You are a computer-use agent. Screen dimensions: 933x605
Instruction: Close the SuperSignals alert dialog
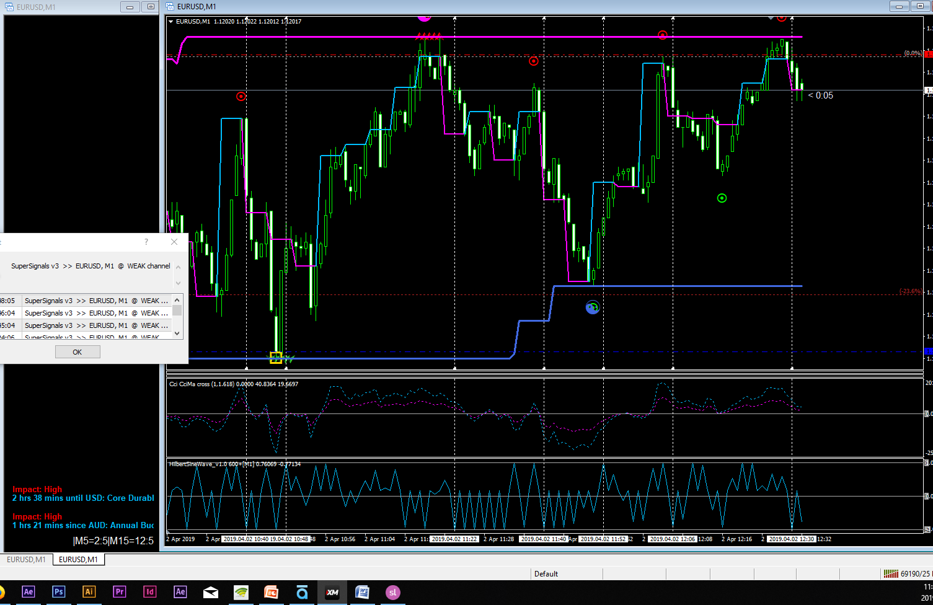coord(174,242)
